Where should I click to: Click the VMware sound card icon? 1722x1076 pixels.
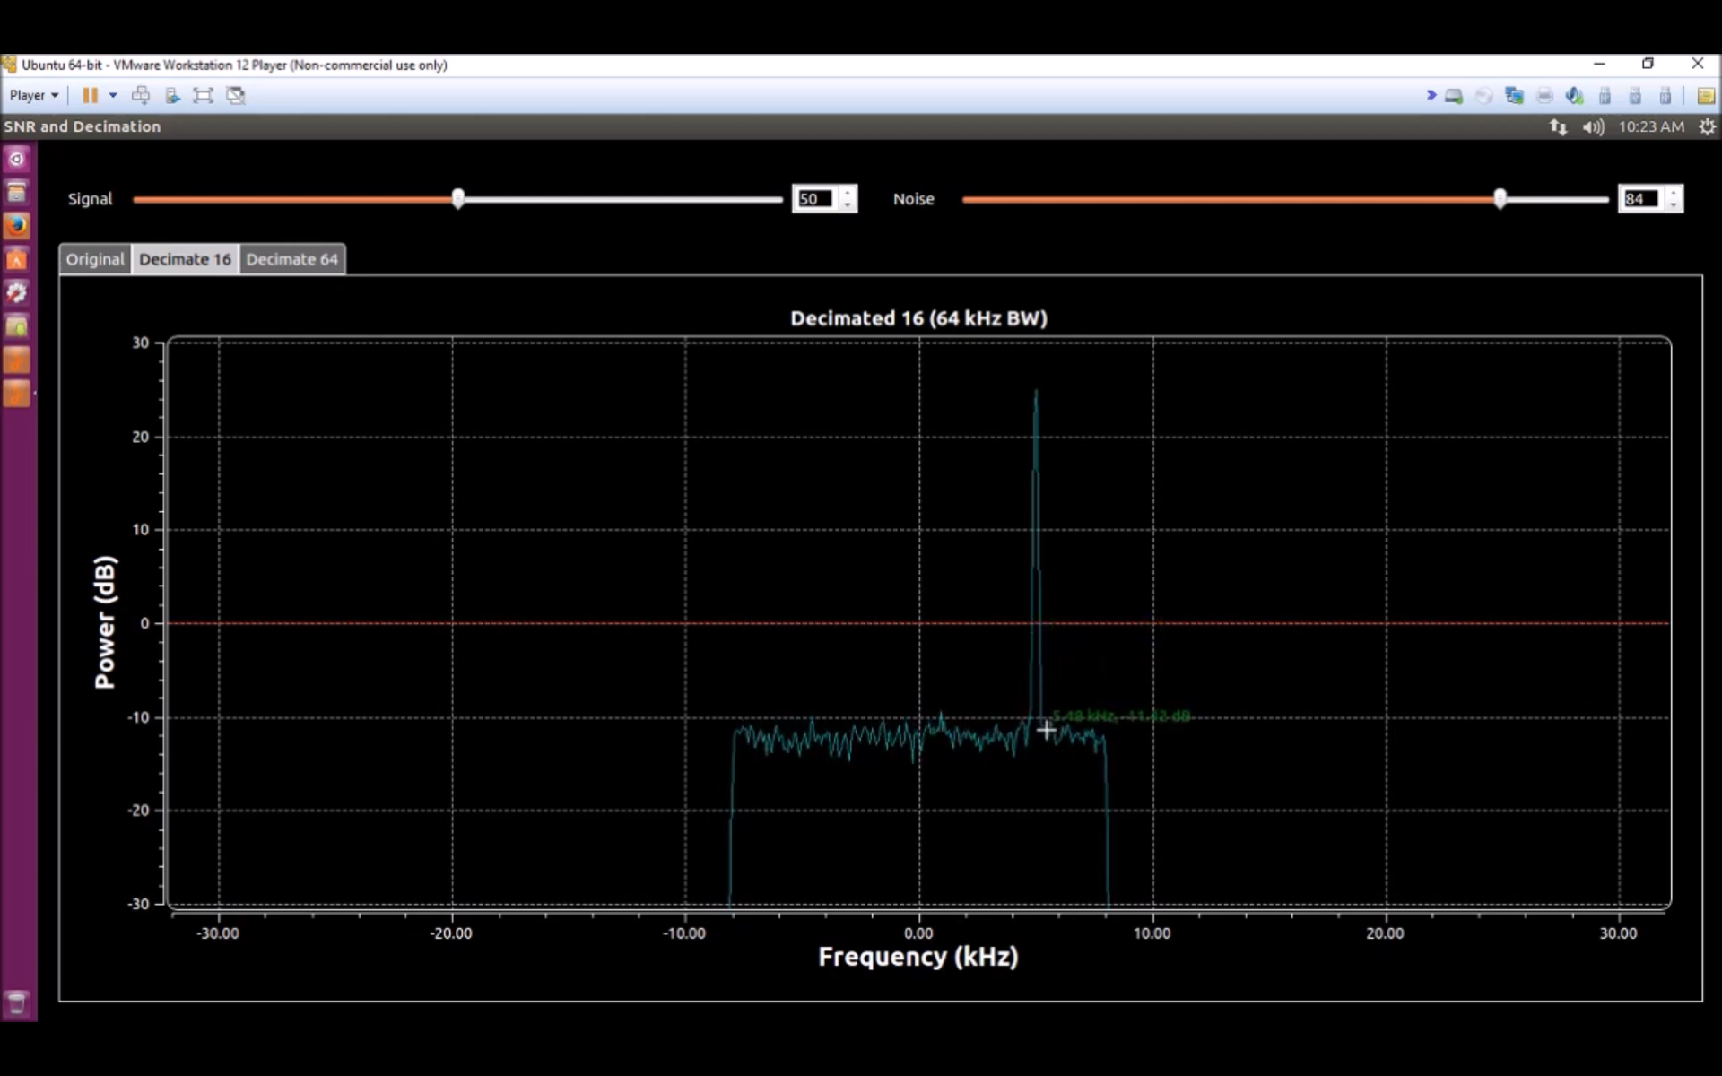(1574, 96)
